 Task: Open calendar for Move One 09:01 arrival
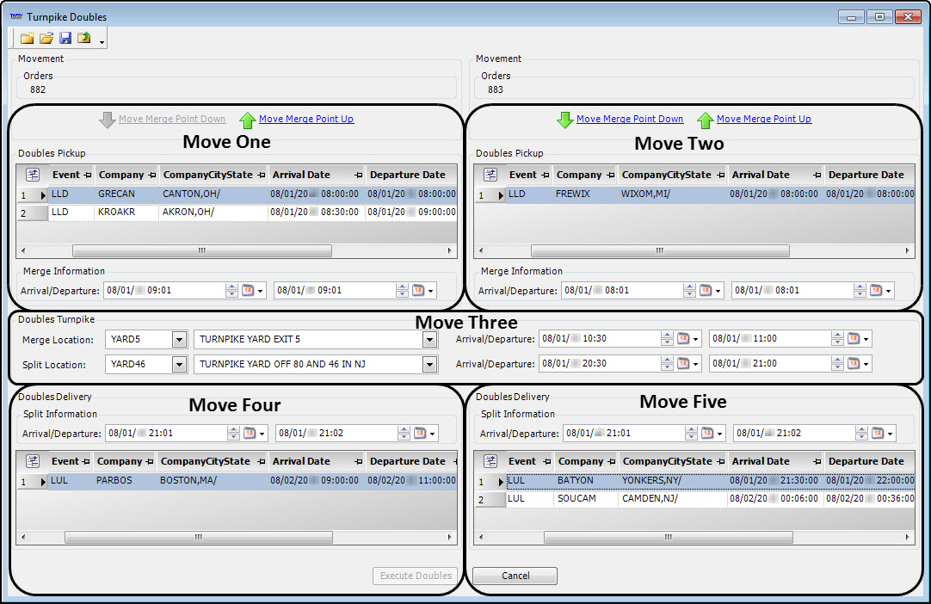pos(248,291)
